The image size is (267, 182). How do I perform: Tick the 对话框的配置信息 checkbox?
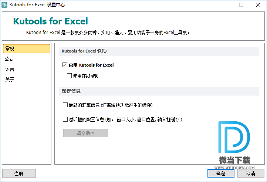tap(65, 119)
